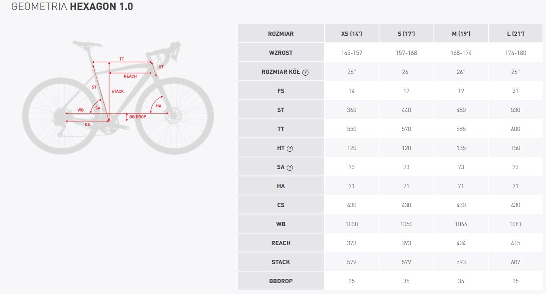Select the L (21') size column header
The width and height of the screenshot is (546, 294).
click(516, 34)
